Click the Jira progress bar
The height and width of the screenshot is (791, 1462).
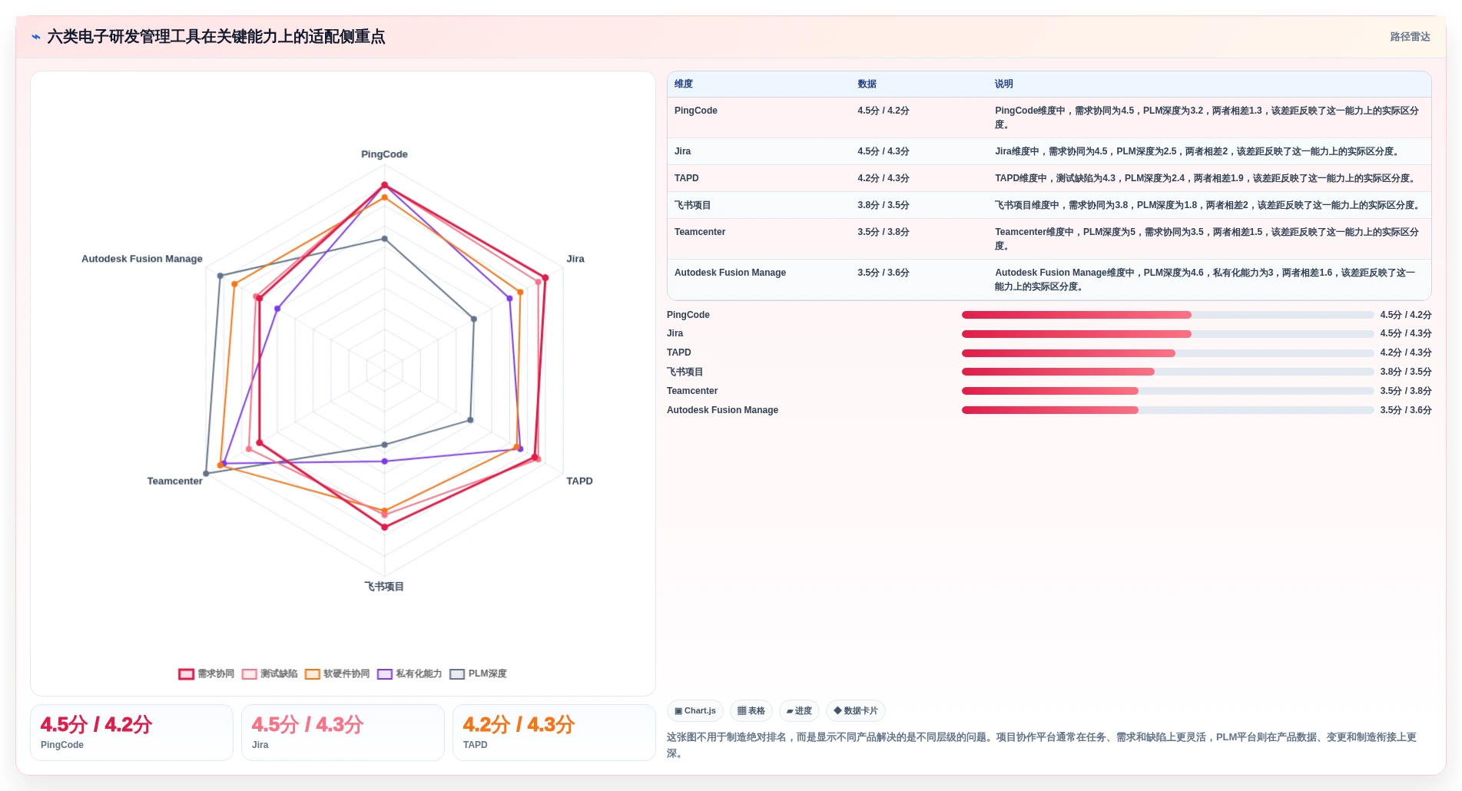coord(1168,334)
